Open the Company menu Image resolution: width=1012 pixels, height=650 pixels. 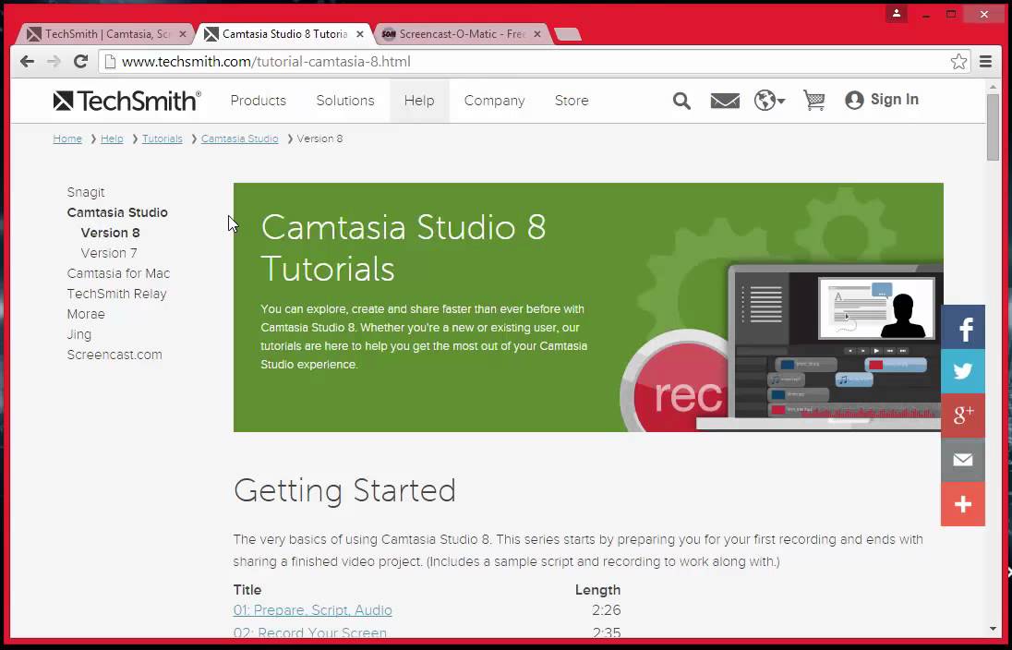(x=494, y=101)
